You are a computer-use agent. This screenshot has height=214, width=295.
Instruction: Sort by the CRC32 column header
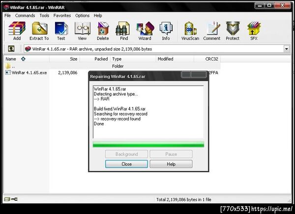(207, 59)
